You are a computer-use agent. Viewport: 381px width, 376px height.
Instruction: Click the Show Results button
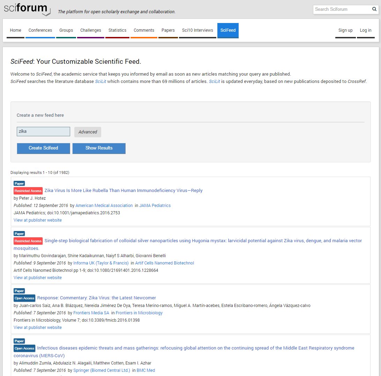(99, 148)
